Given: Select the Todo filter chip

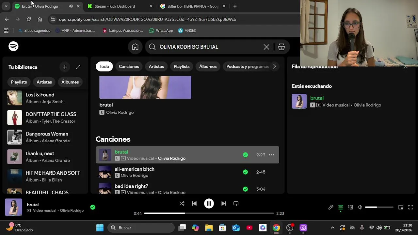Looking at the screenshot, I should tap(104, 67).
